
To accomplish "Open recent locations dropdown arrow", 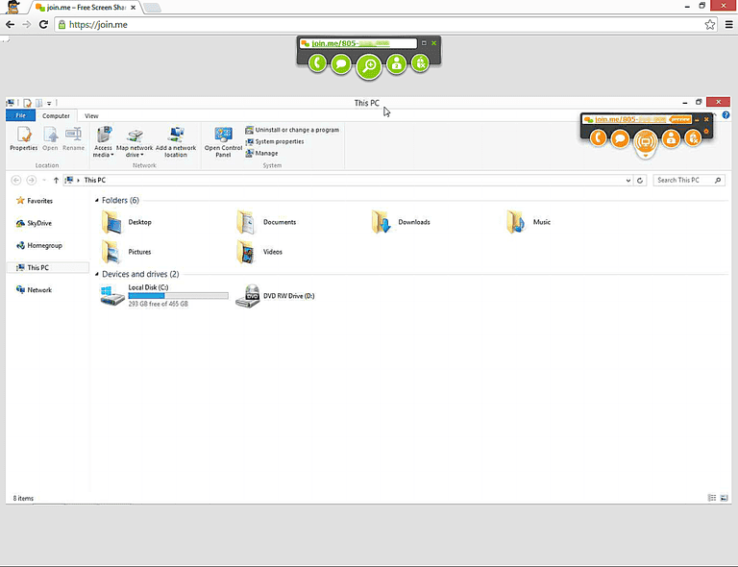I will click(44, 181).
